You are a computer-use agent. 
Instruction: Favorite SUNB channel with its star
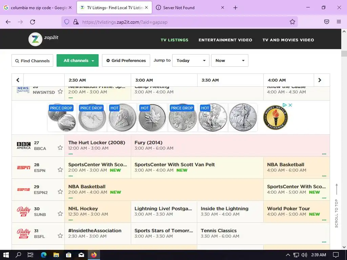[60, 214]
